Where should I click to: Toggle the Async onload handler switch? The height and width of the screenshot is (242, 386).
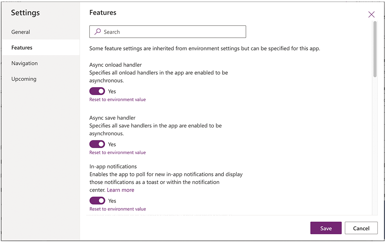tap(97, 91)
